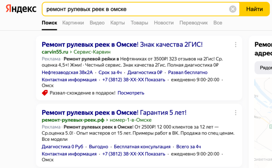Click the Выгодно sitelink

pos(98,147)
